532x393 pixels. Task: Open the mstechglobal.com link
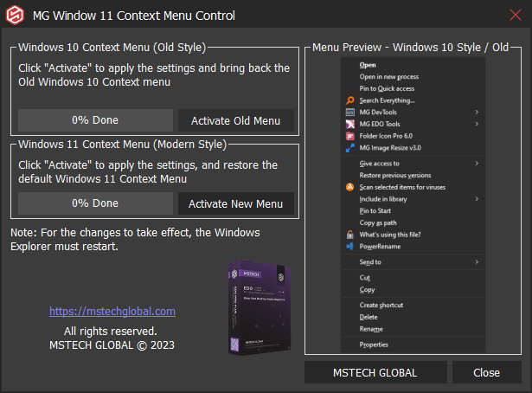pos(112,312)
